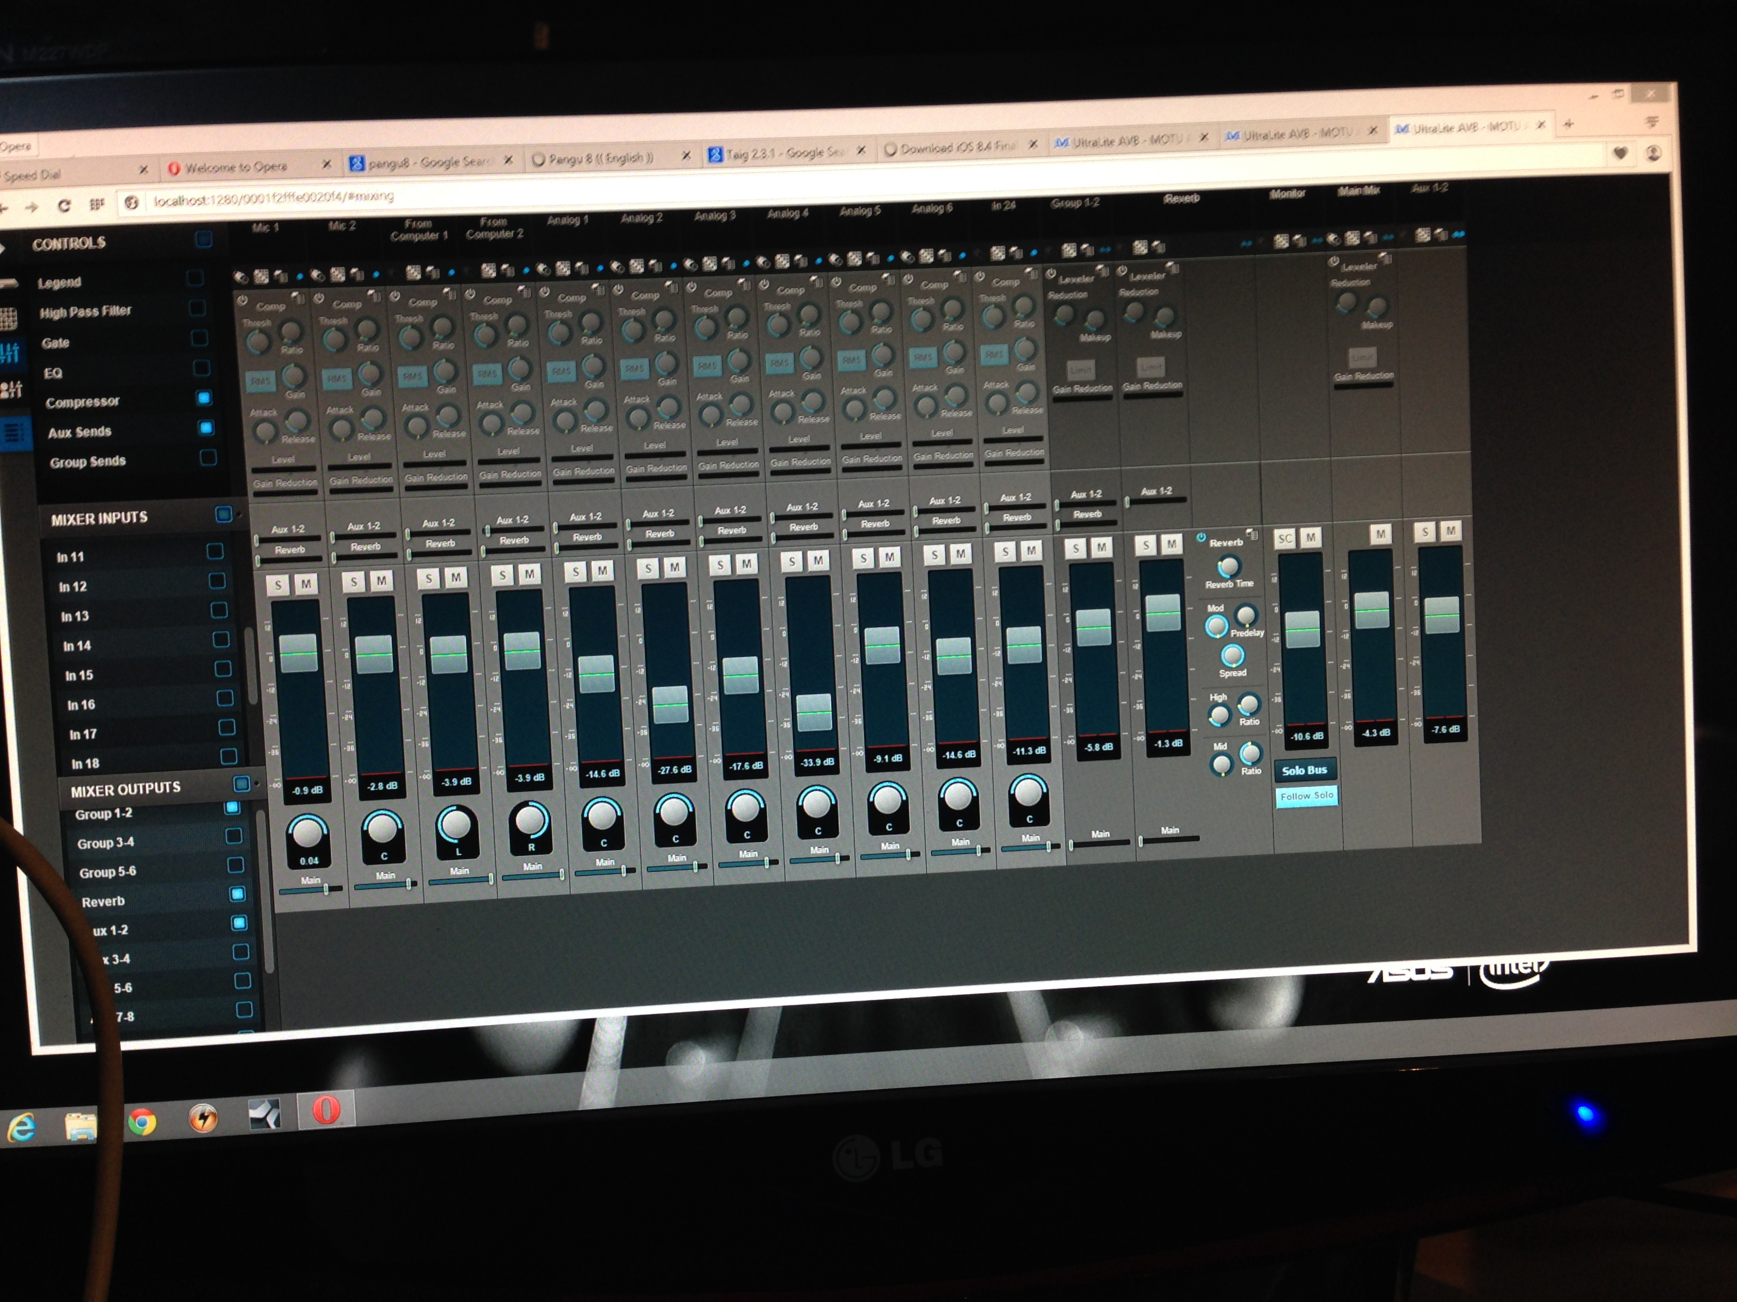Launch Chrome from the Windows taskbar

click(x=142, y=1123)
